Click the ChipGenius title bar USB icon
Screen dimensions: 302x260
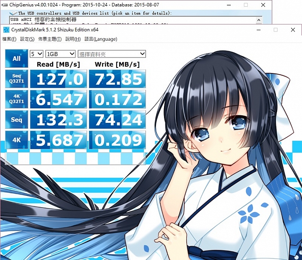pos(5,5)
